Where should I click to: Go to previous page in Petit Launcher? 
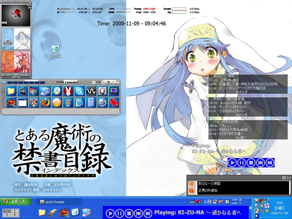(x=94, y=82)
